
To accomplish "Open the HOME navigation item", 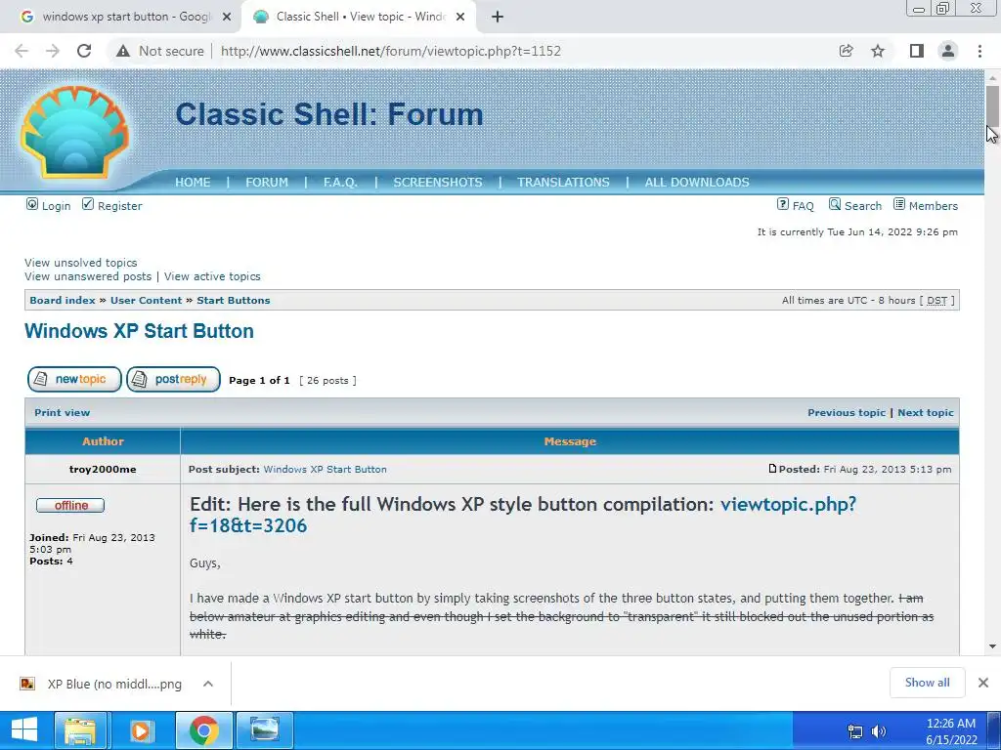I will [193, 183].
